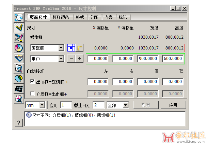Click the bleed 右 value field
The height and width of the screenshot is (144, 206).
click(x=123, y=82)
